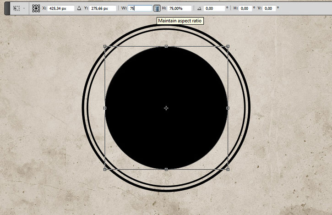
Task: Click the top-right transform corner handle
Action: [228, 46]
